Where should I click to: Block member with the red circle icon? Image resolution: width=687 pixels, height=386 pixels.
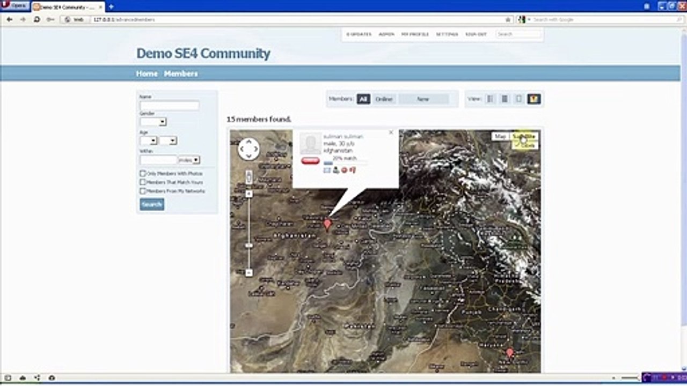point(345,170)
